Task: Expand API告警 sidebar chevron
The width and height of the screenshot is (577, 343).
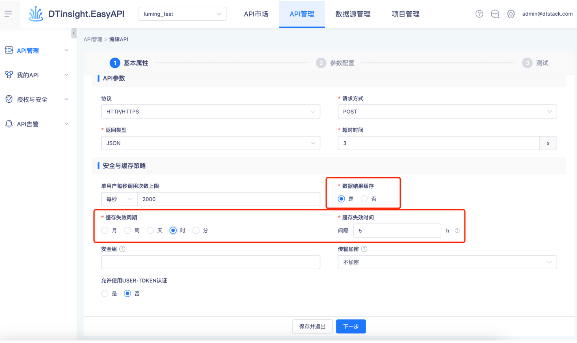Action: (x=66, y=124)
